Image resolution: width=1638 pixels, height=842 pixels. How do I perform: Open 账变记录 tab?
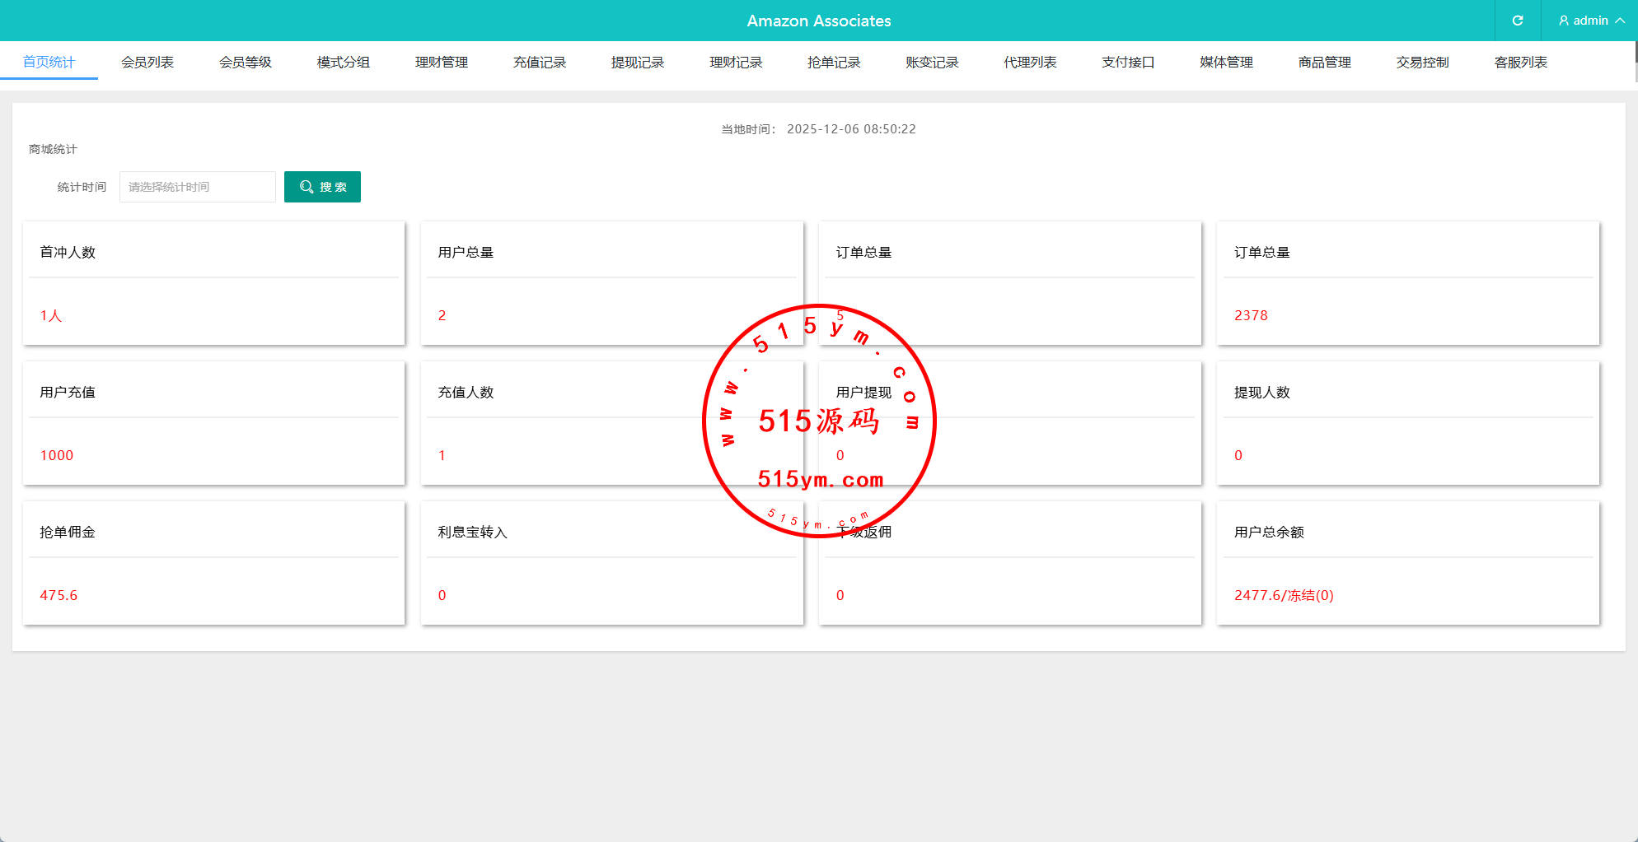coord(932,63)
